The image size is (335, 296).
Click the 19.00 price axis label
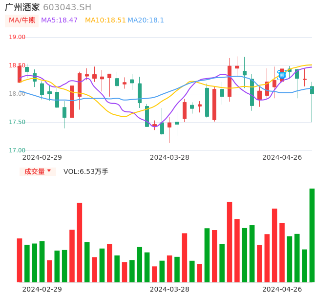pos(17,37)
